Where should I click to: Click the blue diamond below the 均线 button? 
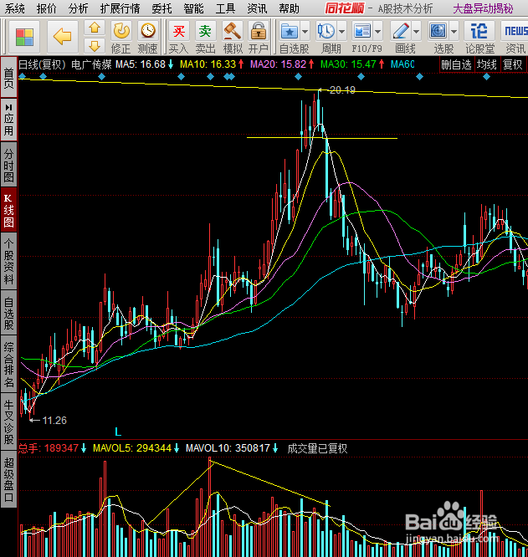tap(486, 76)
